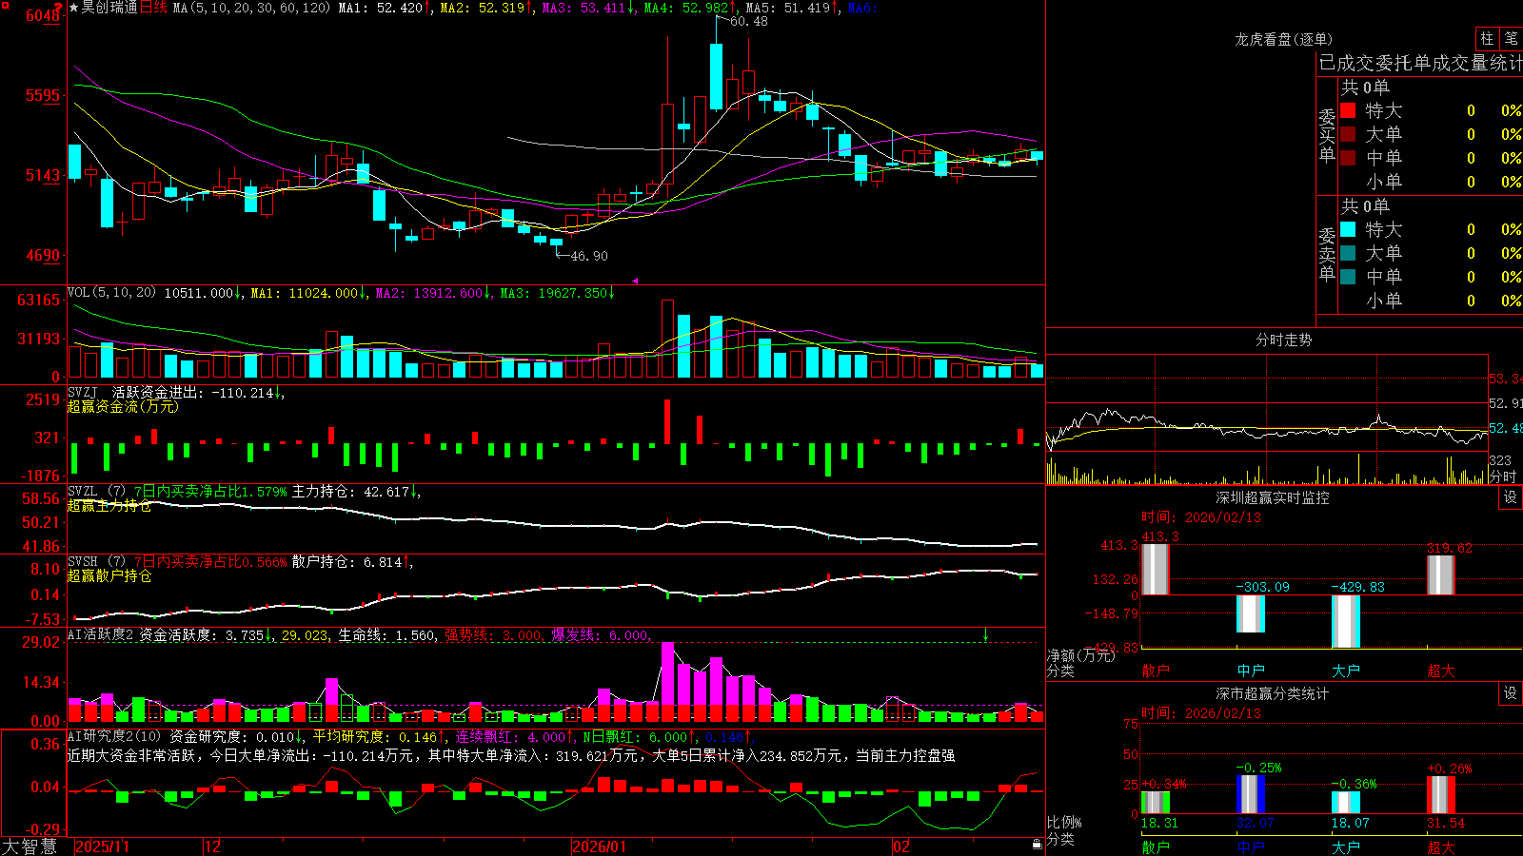Screen dimensions: 1523x856
Task: Click the star icon before 昊创瑞通
Action: point(74,8)
